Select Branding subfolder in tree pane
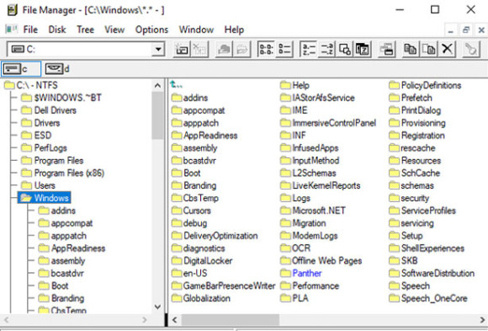This screenshot has height=331, width=488. (x=61, y=298)
